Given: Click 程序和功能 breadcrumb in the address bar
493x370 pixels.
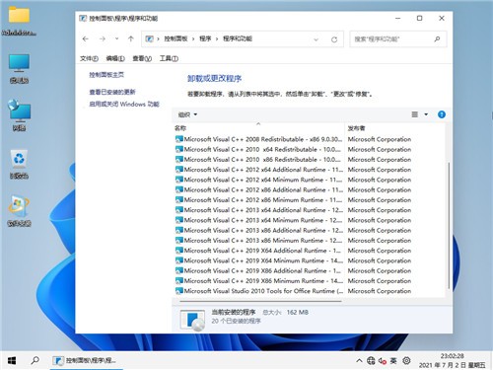Looking at the screenshot, I should tap(238, 38).
